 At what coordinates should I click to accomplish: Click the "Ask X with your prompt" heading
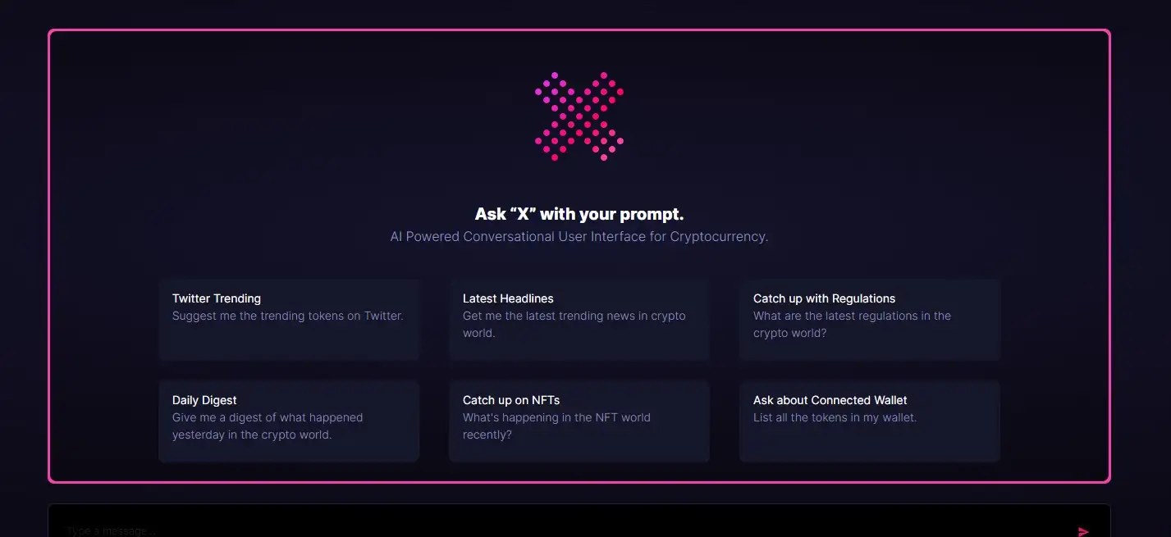click(x=579, y=214)
